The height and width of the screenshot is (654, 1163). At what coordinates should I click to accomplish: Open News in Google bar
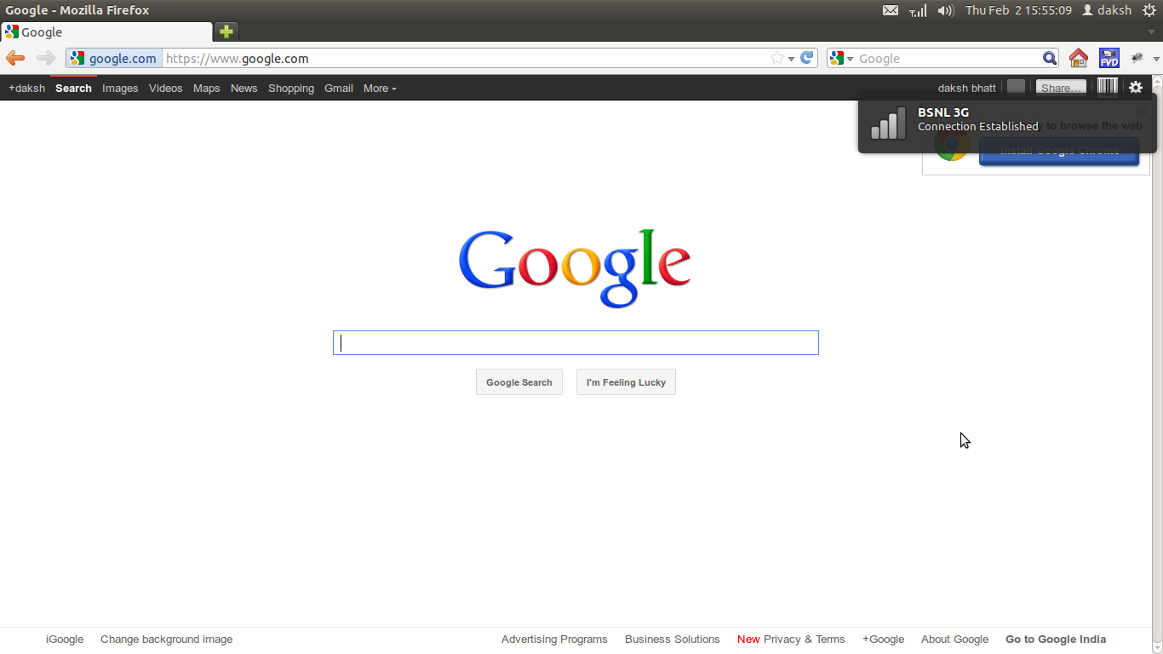click(243, 88)
